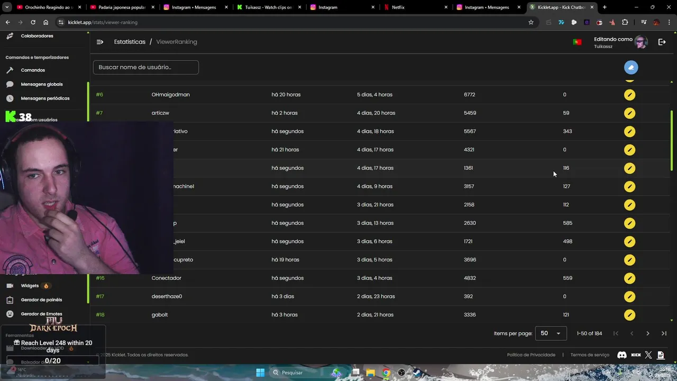Open the Chrome extensions puzzle icon
The image size is (677, 381).
(625, 22)
